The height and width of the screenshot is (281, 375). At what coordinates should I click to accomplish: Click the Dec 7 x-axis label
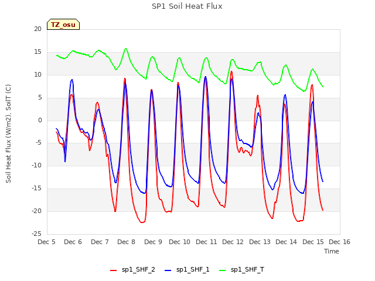100,242
